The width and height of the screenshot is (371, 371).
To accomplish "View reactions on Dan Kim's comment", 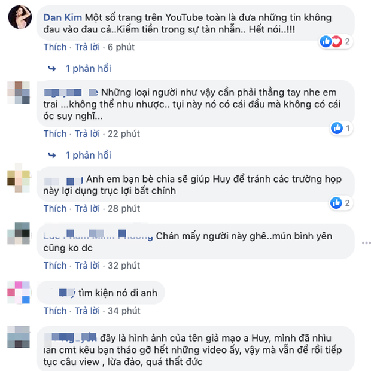I will pos(336,42).
